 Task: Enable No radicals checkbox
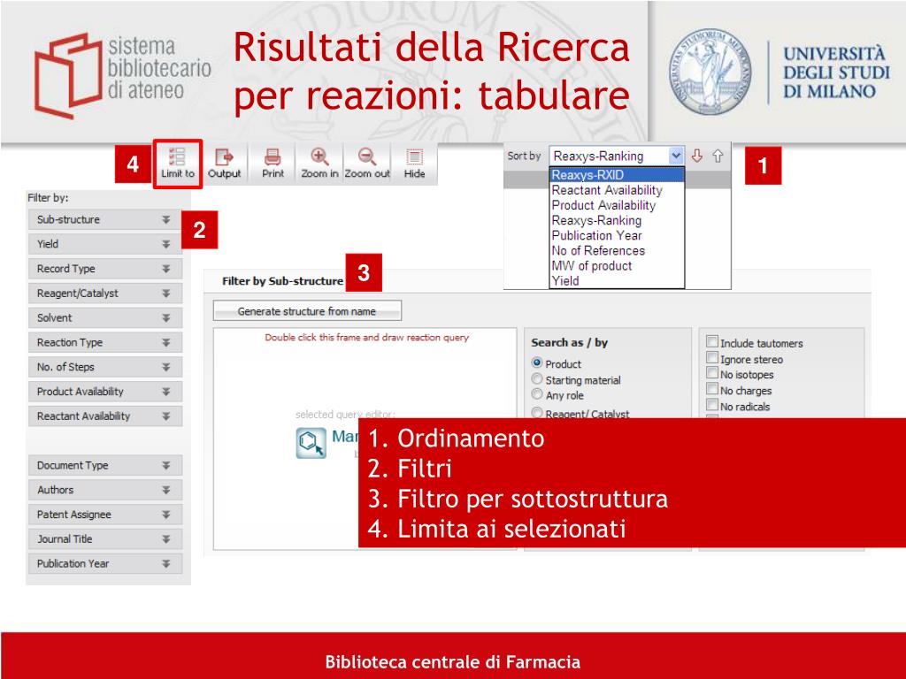[712, 404]
